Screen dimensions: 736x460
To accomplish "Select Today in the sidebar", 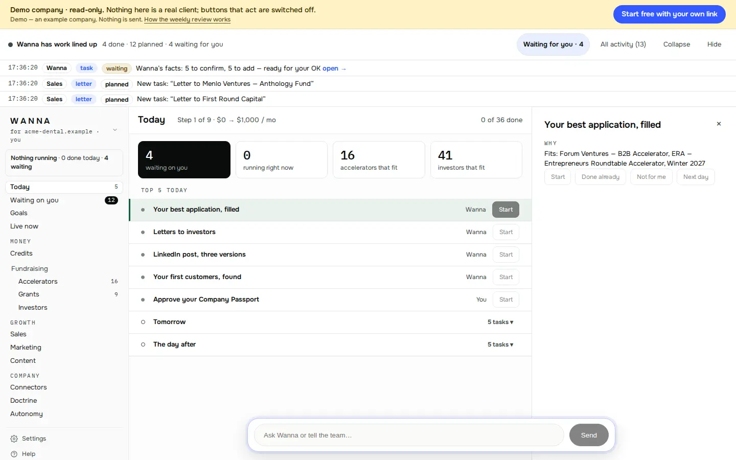I will click(x=64, y=187).
